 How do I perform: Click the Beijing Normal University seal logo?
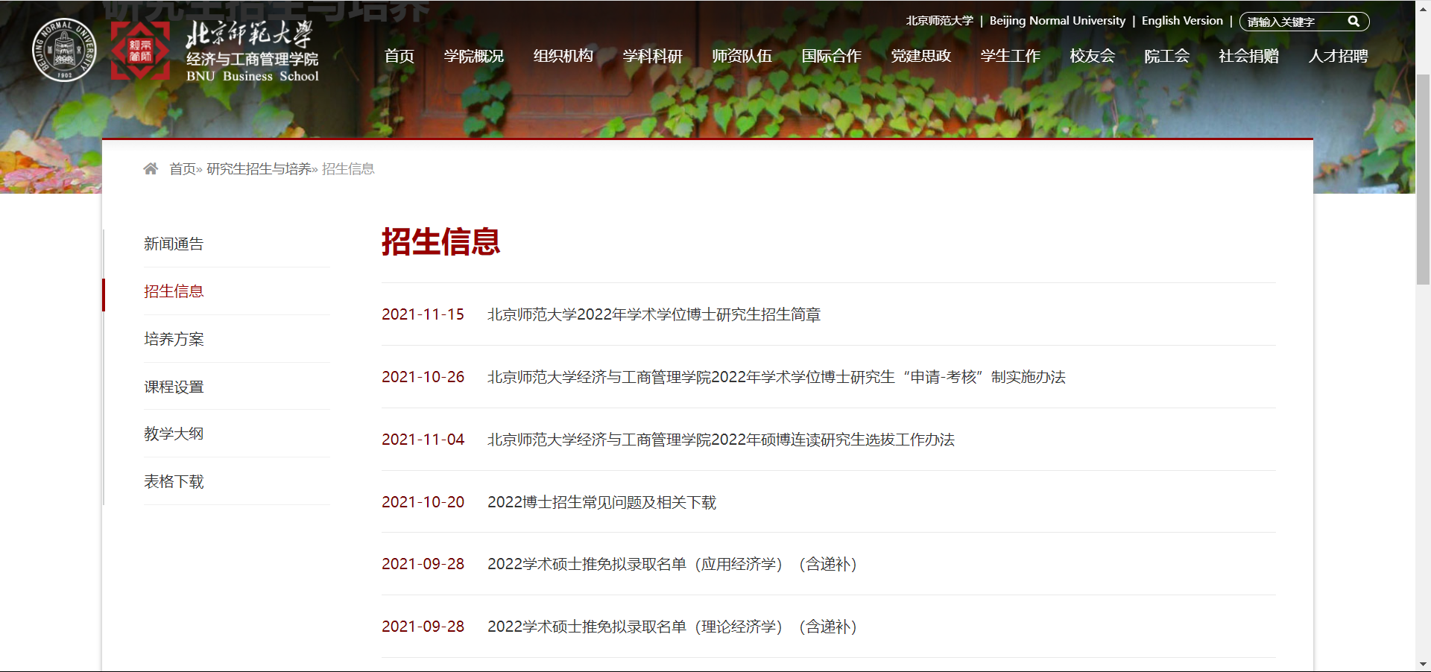point(64,49)
